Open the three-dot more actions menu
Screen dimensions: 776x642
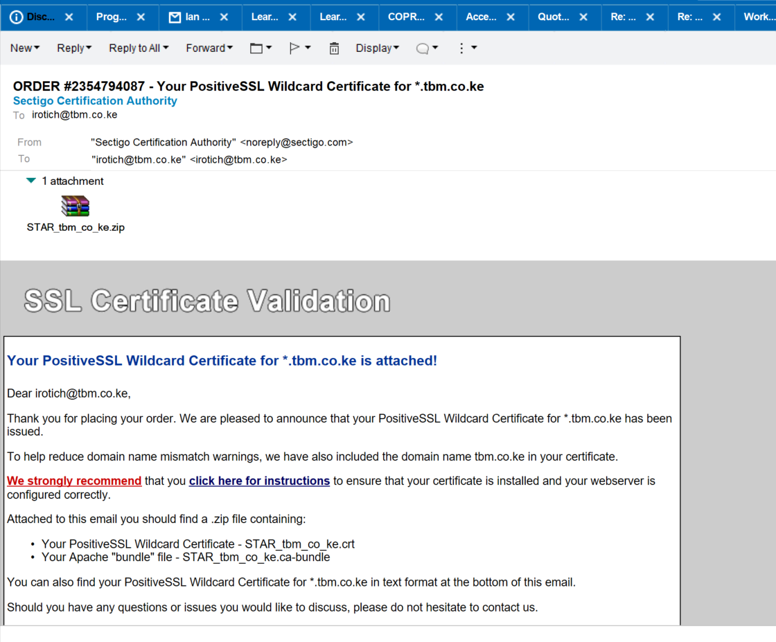(x=467, y=48)
